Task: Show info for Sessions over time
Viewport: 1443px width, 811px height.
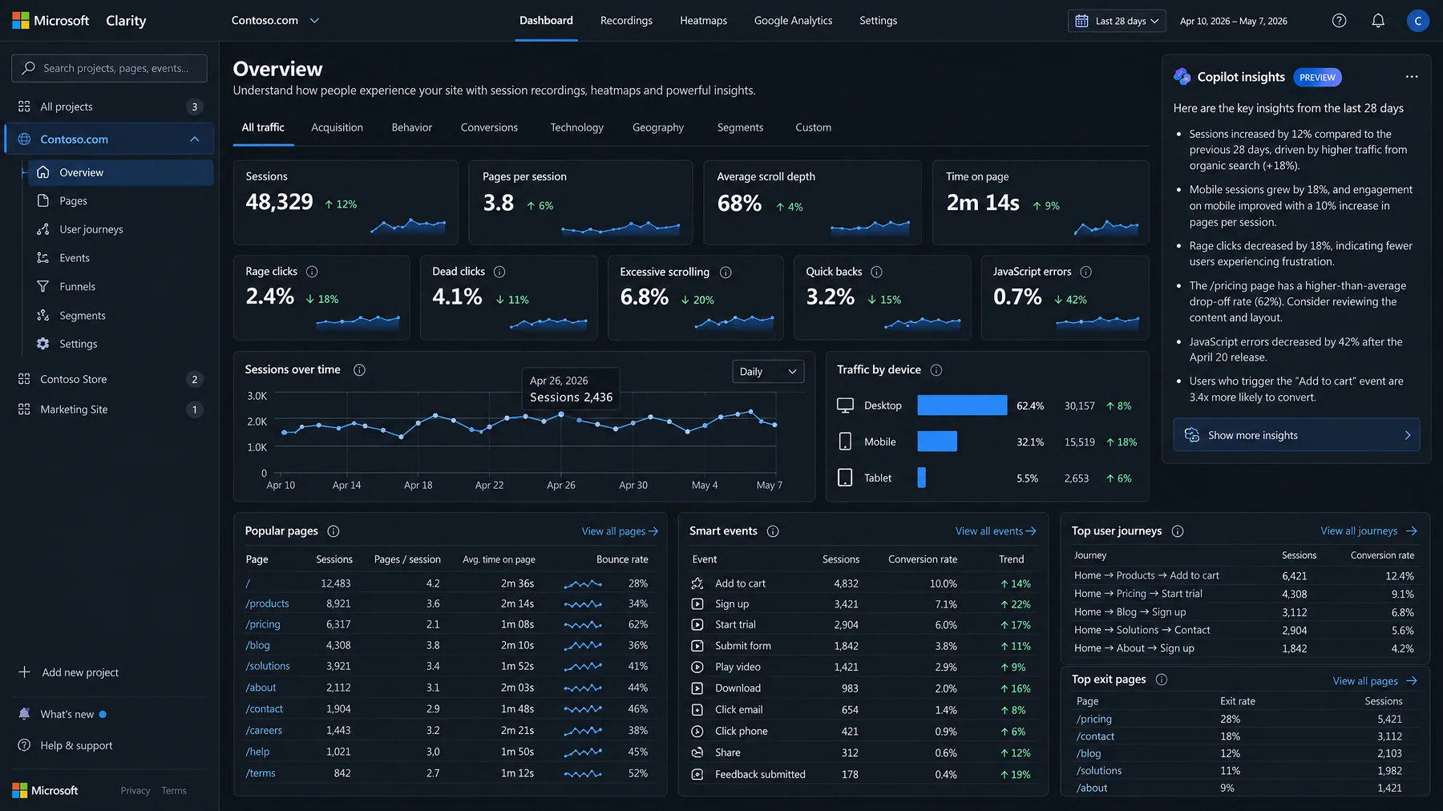Action: pyautogui.click(x=359, y=370)
